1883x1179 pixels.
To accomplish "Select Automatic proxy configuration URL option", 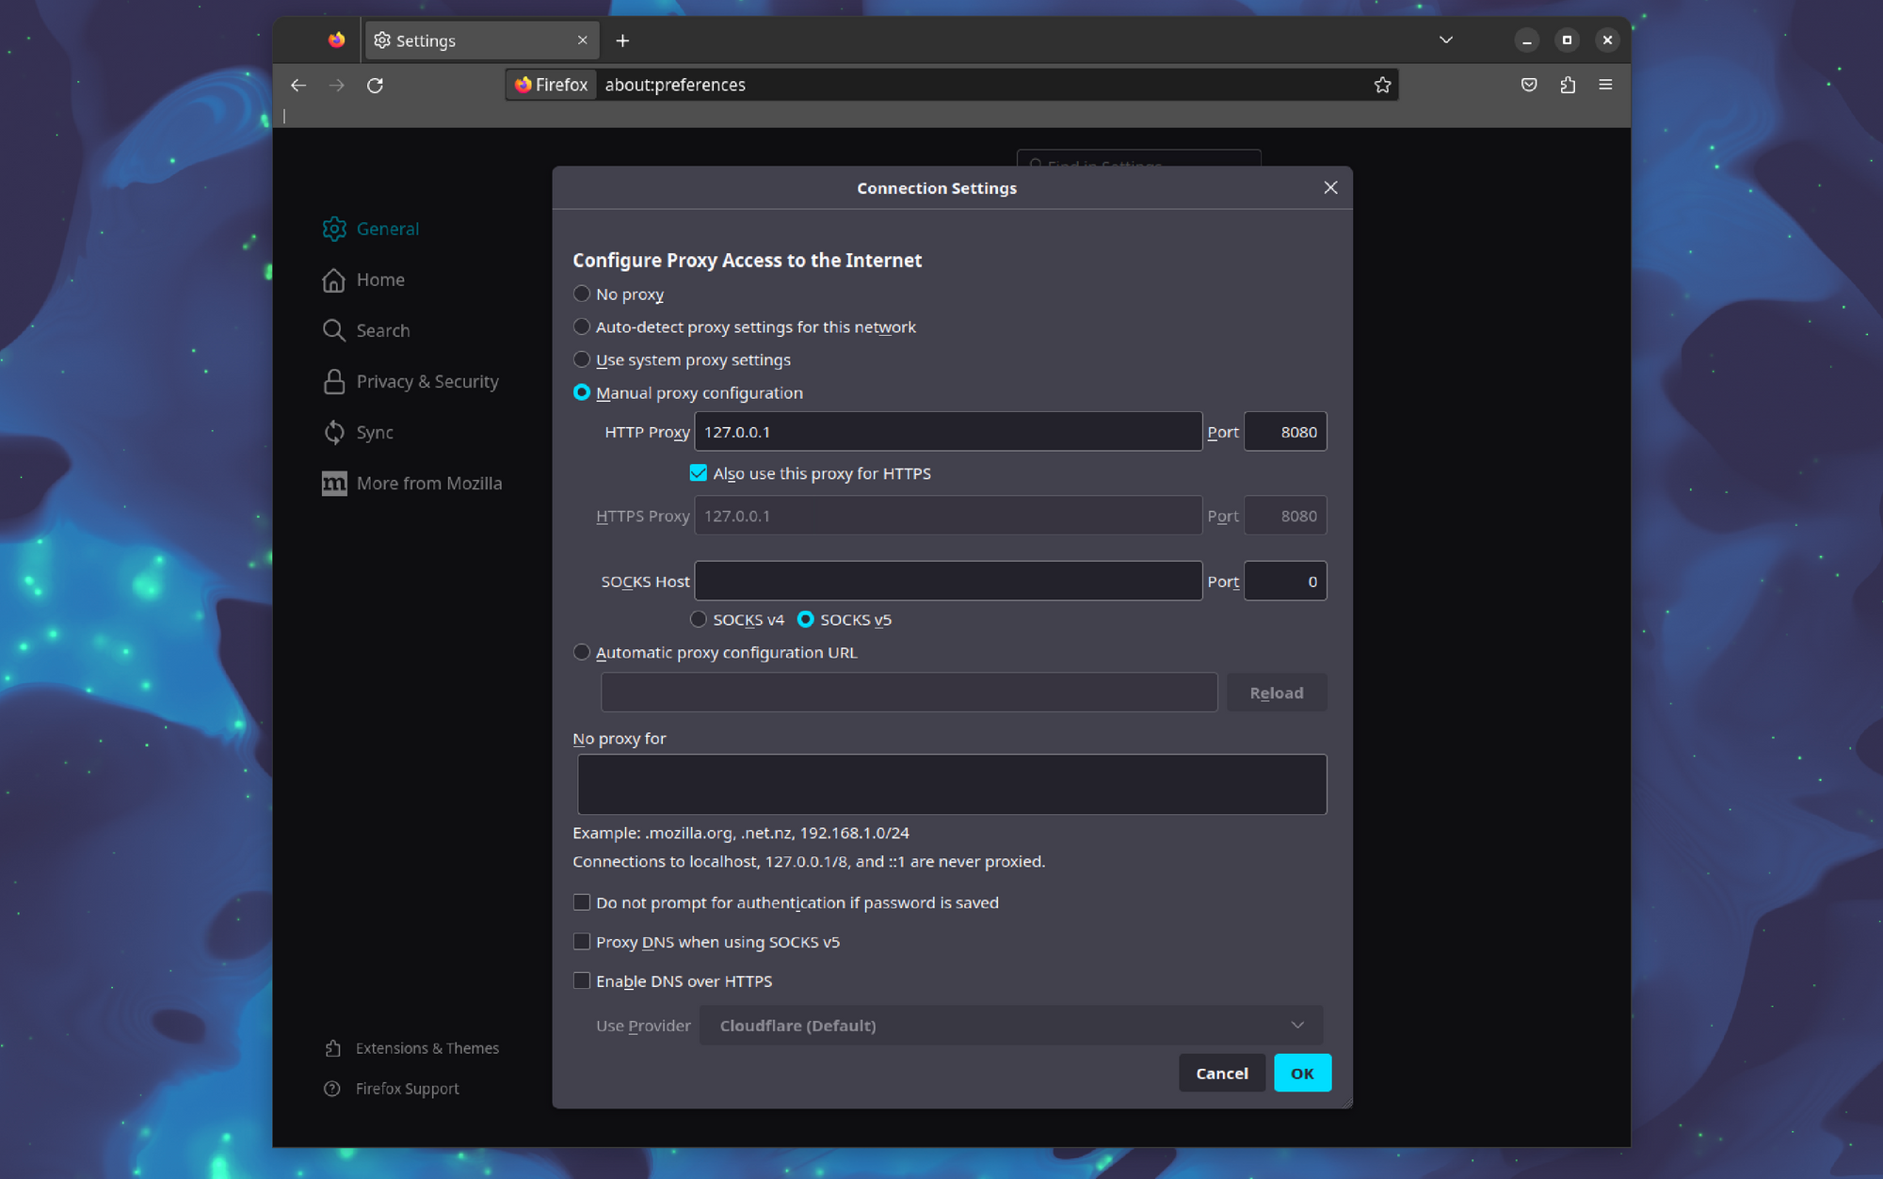I will [x=582, y=652].
